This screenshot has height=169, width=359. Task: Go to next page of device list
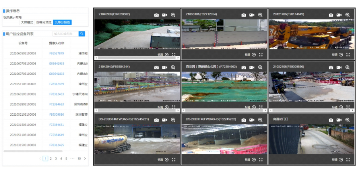(85, 158)
